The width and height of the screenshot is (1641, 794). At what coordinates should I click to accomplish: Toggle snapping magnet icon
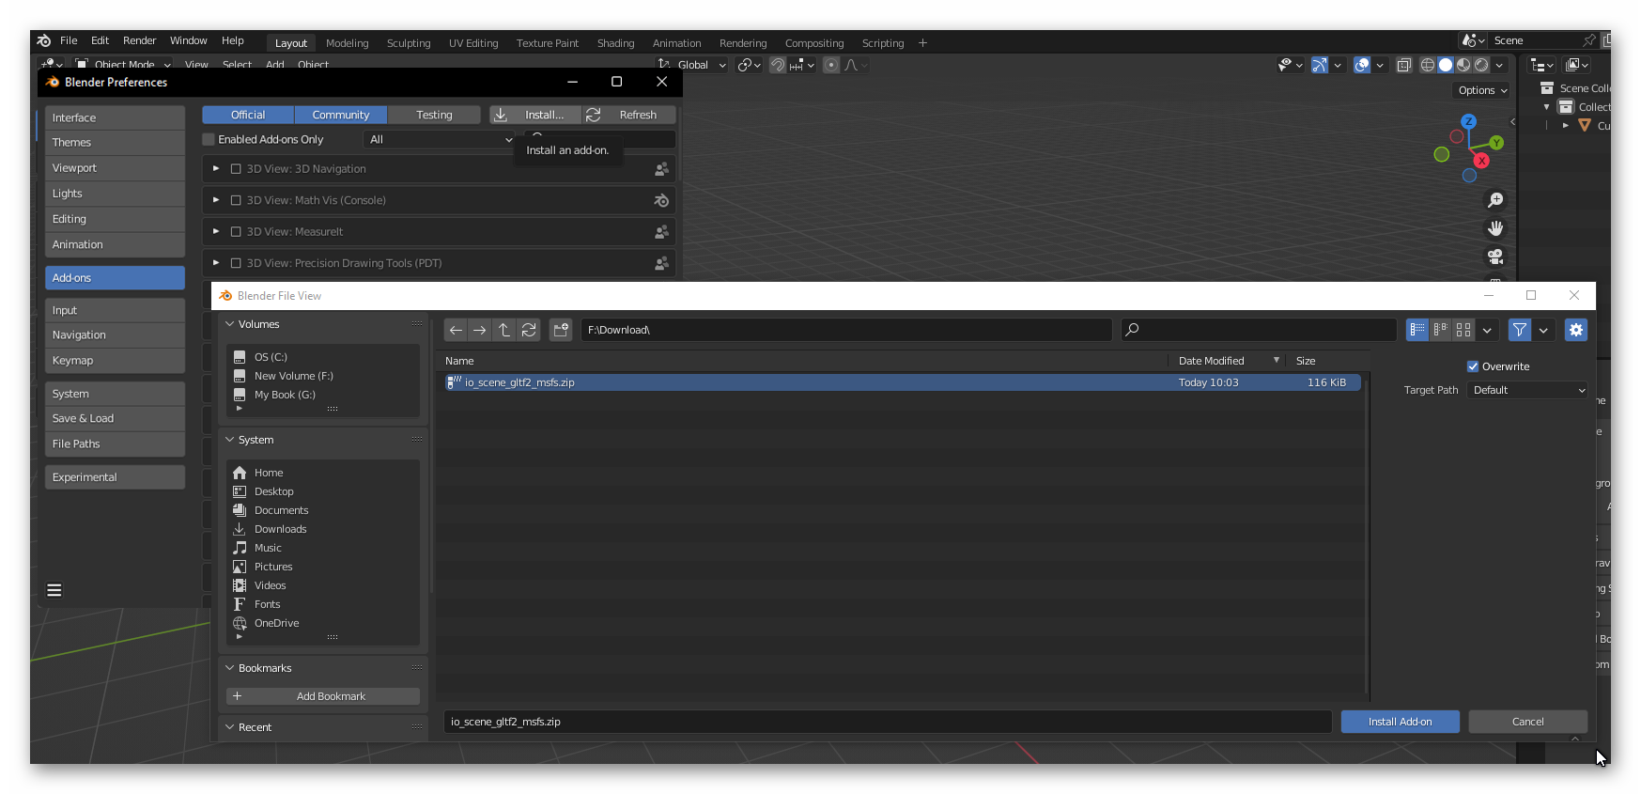point(778,65)
